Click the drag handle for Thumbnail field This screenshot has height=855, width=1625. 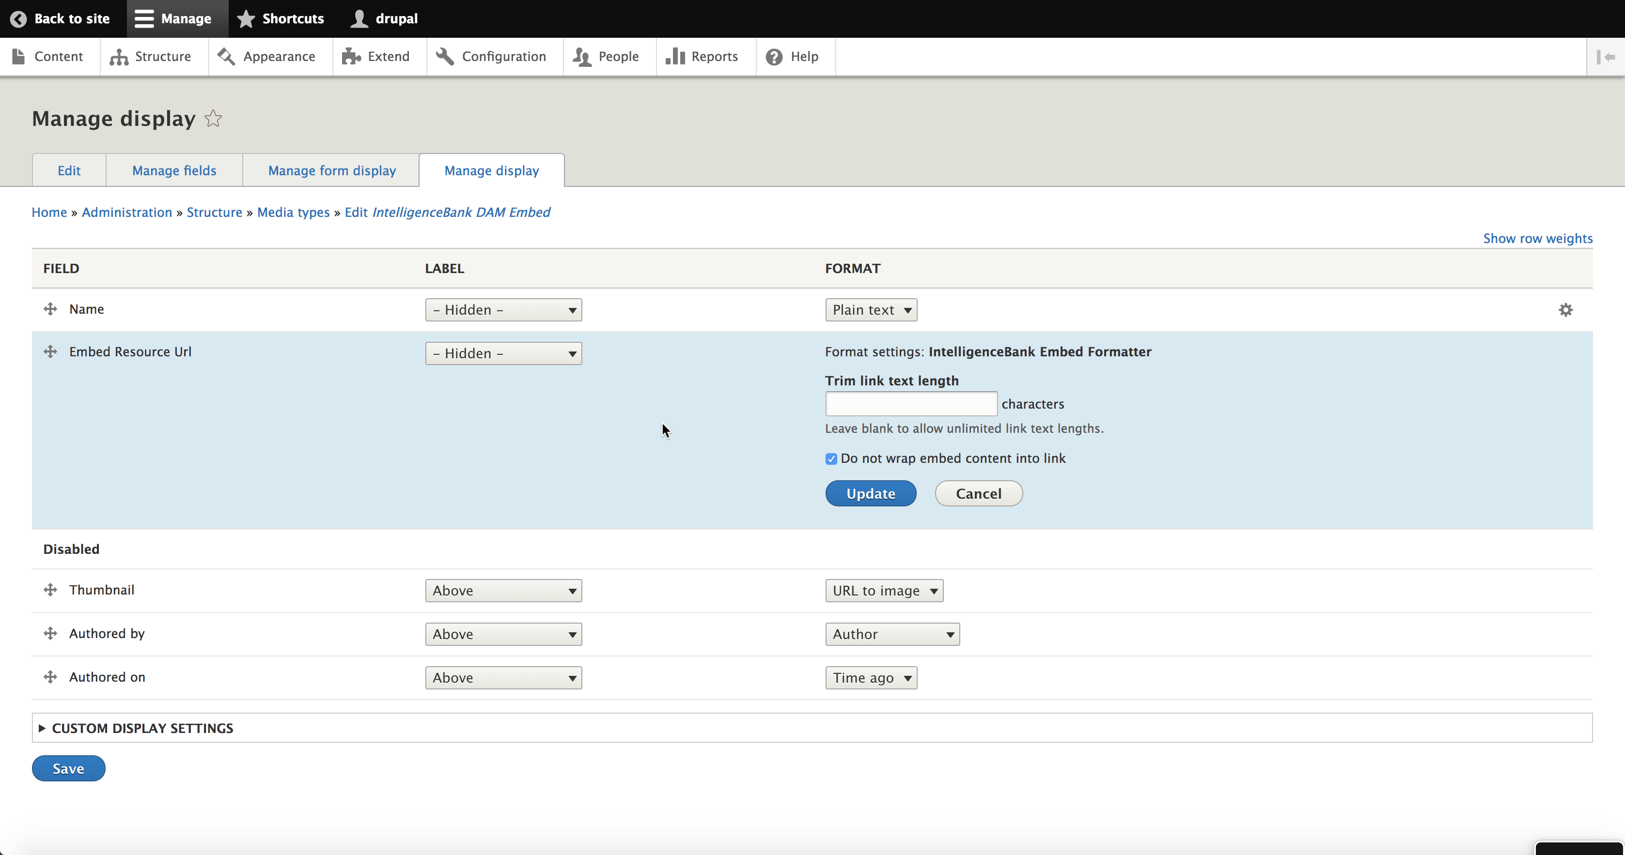(50, 590)
